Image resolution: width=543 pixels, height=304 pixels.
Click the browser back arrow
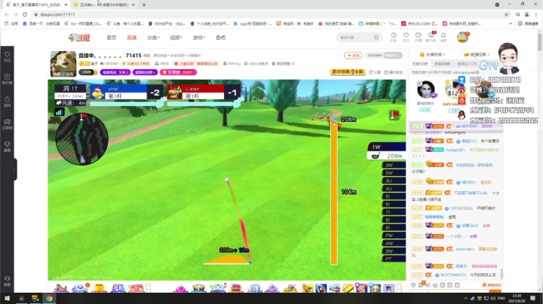(7, 14)
